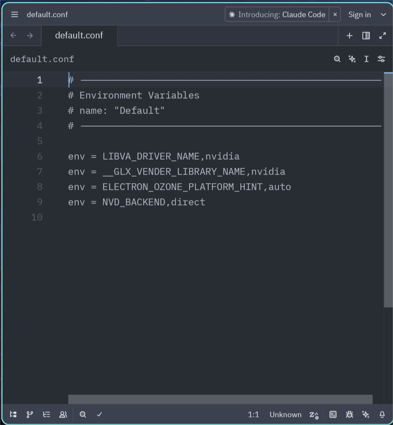Click the horizontal scrollbar thumb
The height and width of the screenshot is (425, 393).
pyautogui.click(x=220, y=399)
